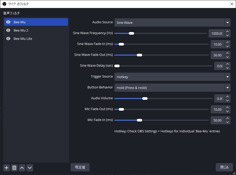
Task: Delete selected filter with trash icon
Action: tap(14, 168)
